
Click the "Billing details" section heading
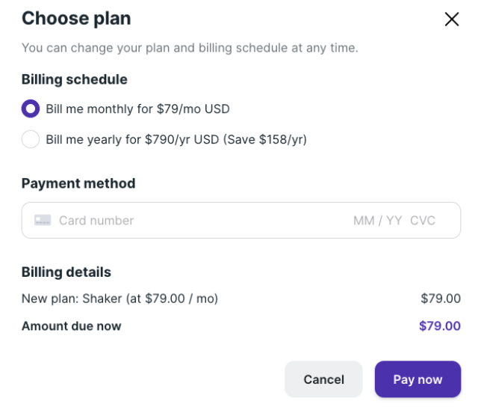pos(66,272)
